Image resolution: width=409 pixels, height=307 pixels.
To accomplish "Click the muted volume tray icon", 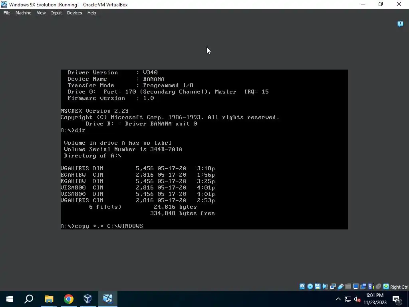I will click(x=357, y=299).
